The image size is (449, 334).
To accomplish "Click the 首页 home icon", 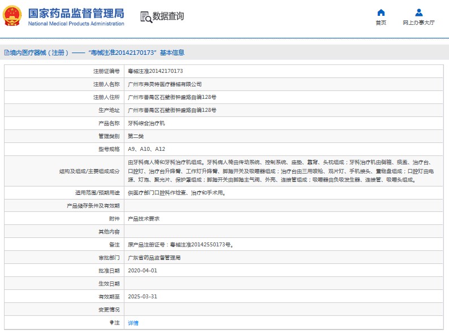I will pos(381,12).
